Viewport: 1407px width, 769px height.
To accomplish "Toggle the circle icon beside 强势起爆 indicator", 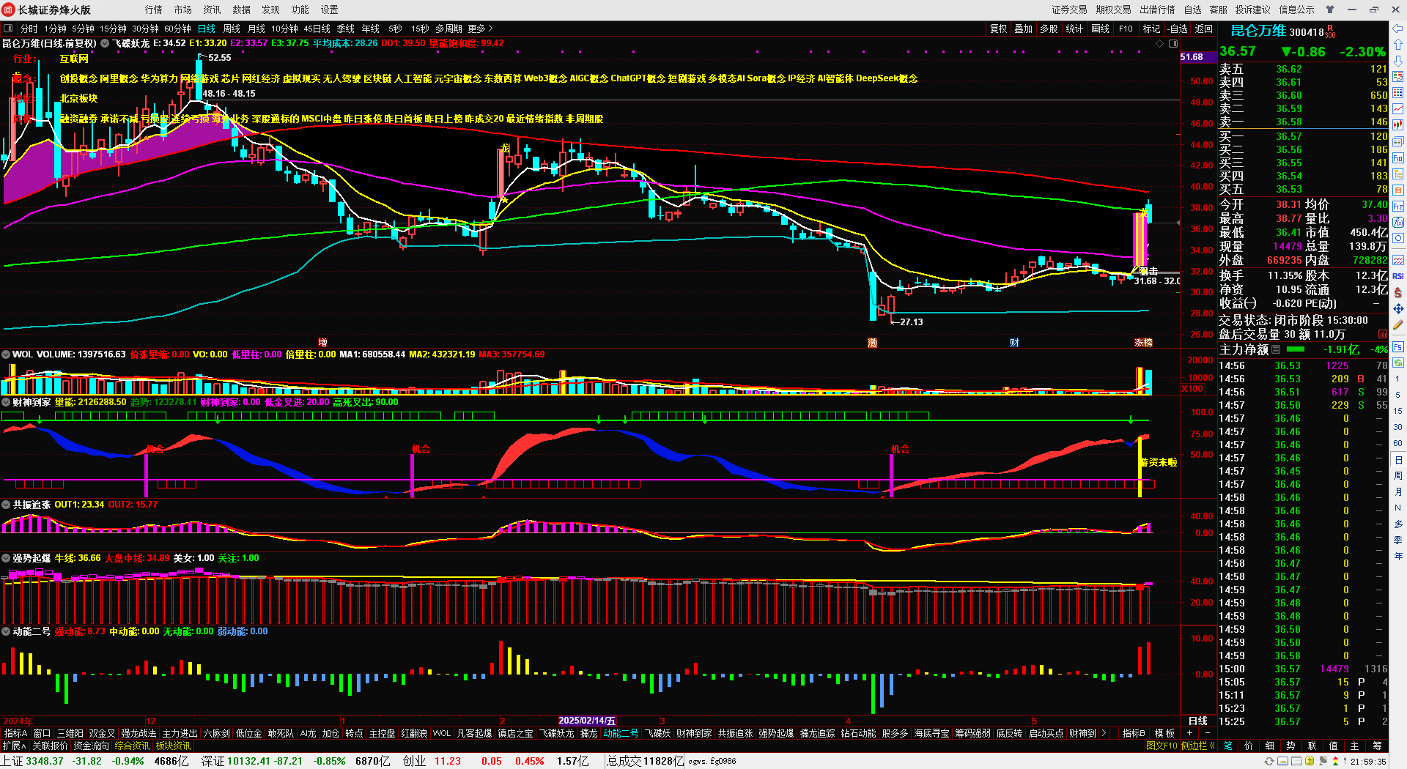I will (6, 558).
